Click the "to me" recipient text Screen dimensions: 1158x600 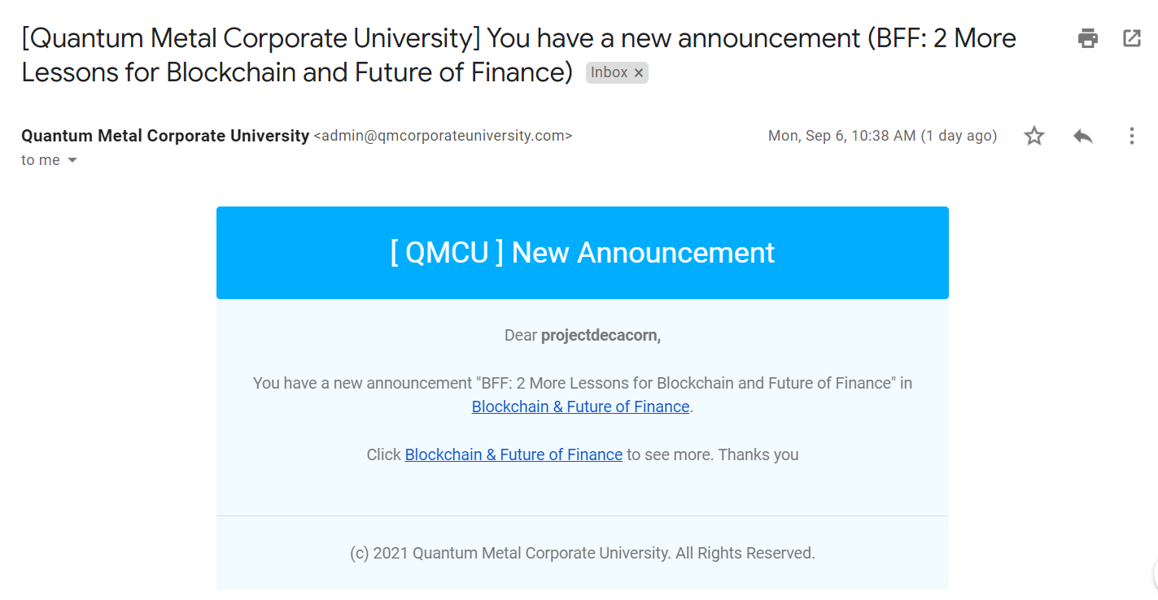[x=41, y=160]
